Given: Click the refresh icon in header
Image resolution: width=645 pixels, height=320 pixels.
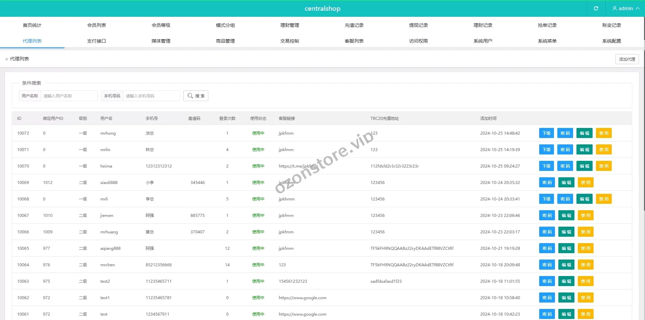Looking at the screenshot, I should click(x=596, y=8).
